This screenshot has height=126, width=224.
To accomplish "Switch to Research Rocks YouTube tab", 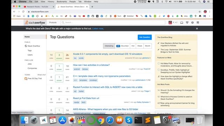I will pyautogui.click(x=37, y=7).
